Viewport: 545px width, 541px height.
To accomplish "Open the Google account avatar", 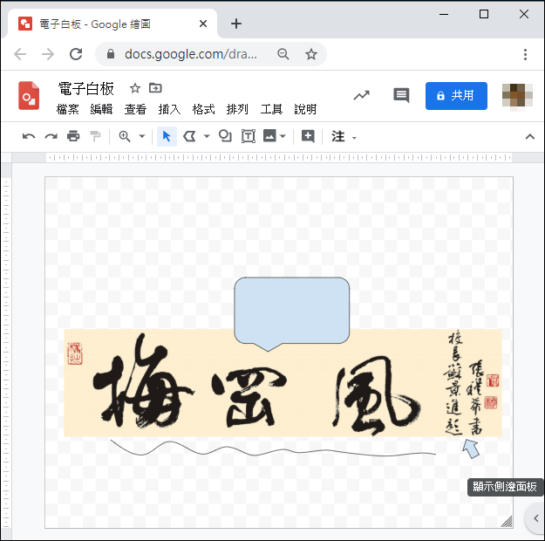I will click(x=517, y=95).
